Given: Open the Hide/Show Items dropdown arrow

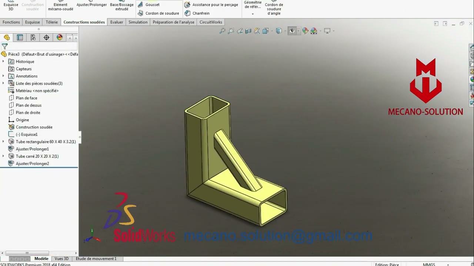Looking at the screenshot, I should [x=298, y=31].
